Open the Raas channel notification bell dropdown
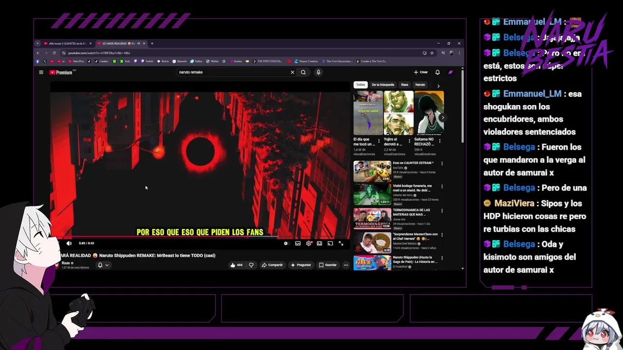 (x=103, y=265)
